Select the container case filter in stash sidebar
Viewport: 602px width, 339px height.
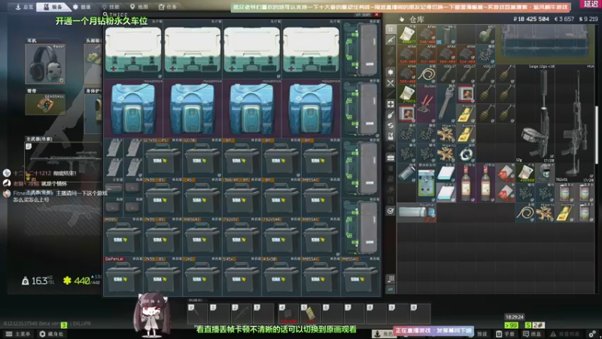pyautogui.click(x=391, y=157)
